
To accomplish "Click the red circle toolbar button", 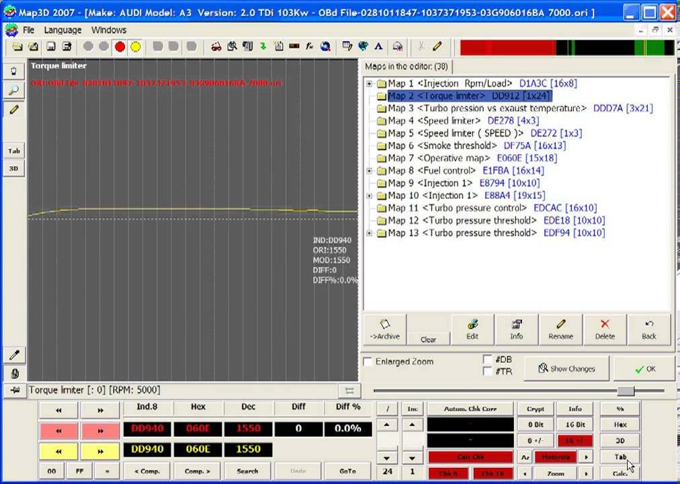I will [120, 46].
